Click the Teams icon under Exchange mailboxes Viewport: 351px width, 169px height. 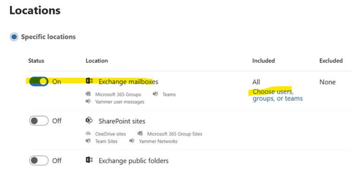point(155,94)
